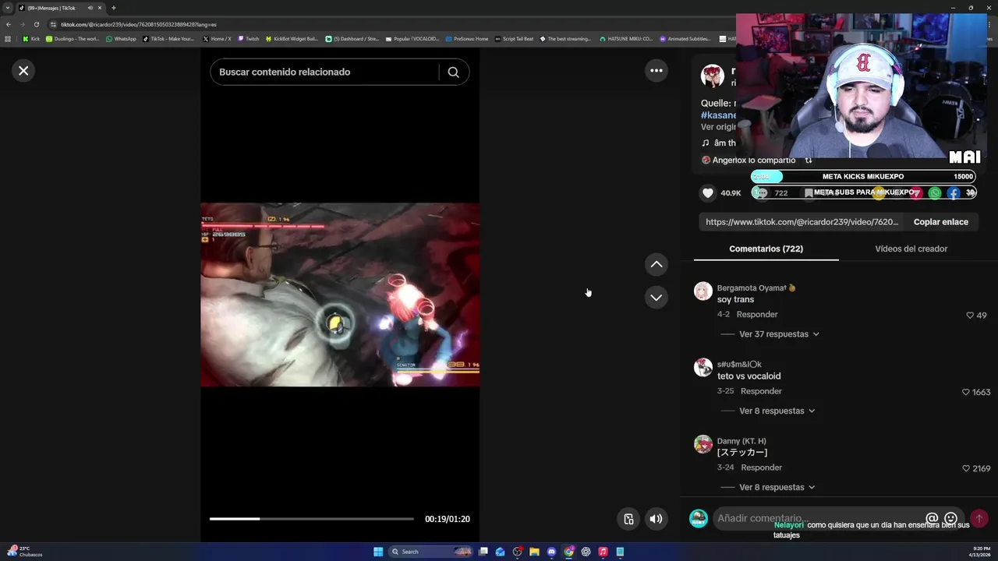Expand 'Ver 37 respuestas' replies

(x=779, y=334)
